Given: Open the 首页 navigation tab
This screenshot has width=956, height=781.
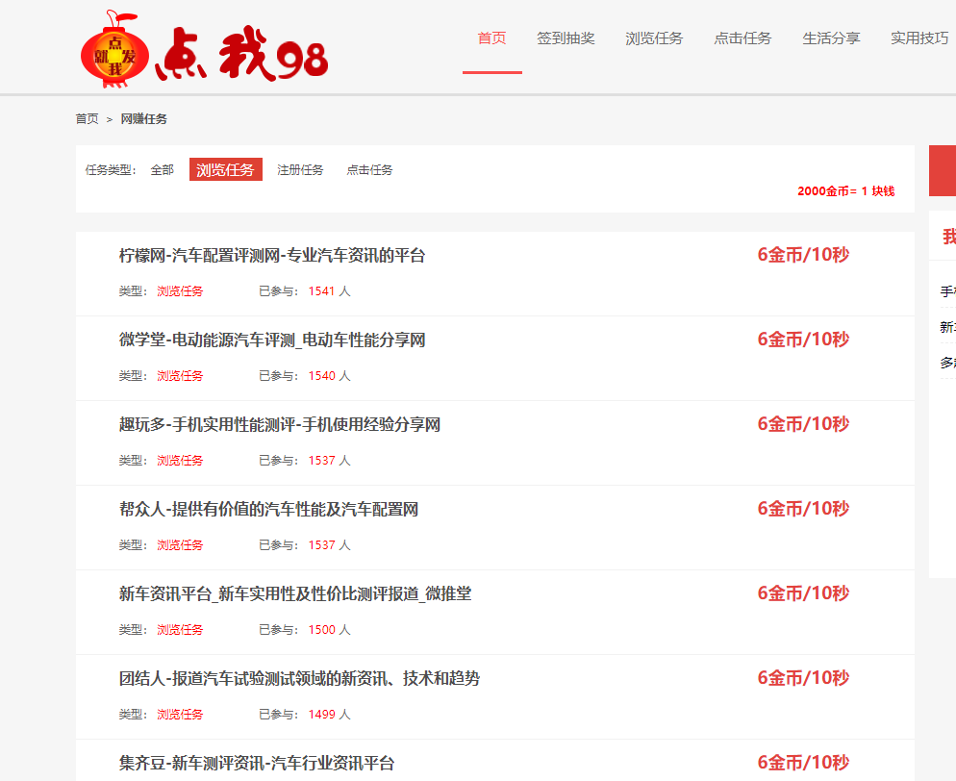Looking at the screenshot, I should coord(492,38).
